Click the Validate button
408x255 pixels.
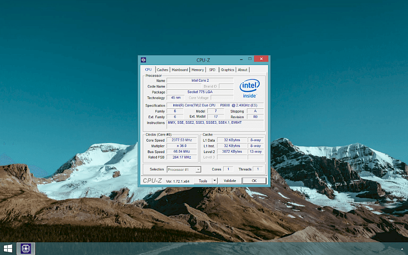pyautogui.click(x=230, y=181)
